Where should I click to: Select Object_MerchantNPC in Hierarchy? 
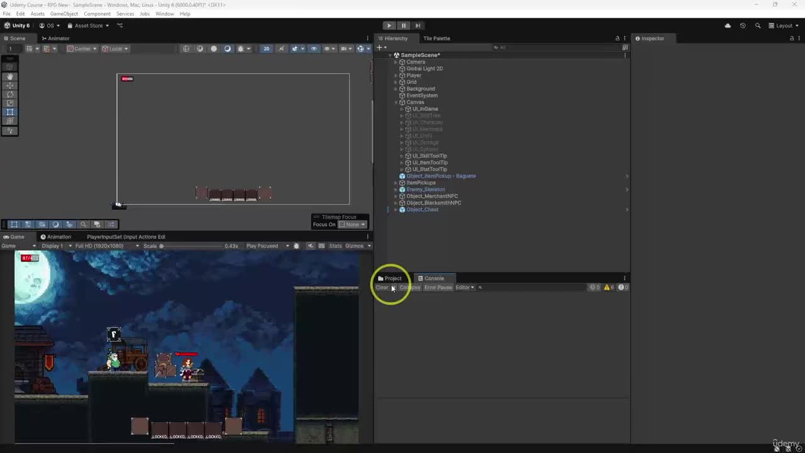pyautogui.click(x=432, y=196)
